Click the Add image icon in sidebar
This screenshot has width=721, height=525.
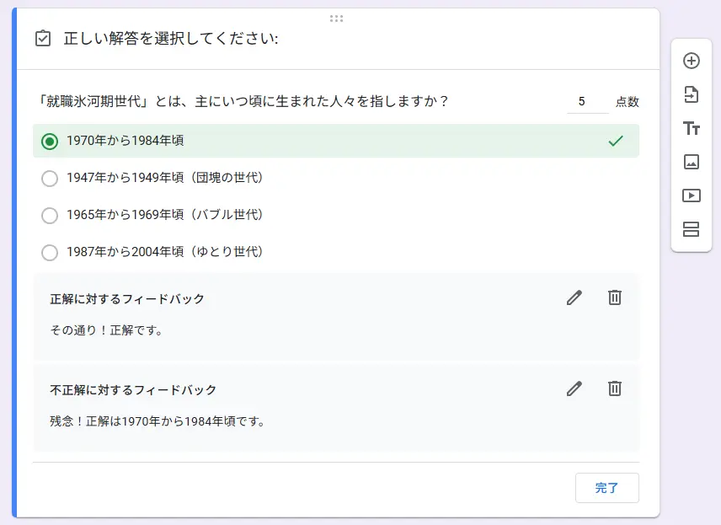click(692, 162)
